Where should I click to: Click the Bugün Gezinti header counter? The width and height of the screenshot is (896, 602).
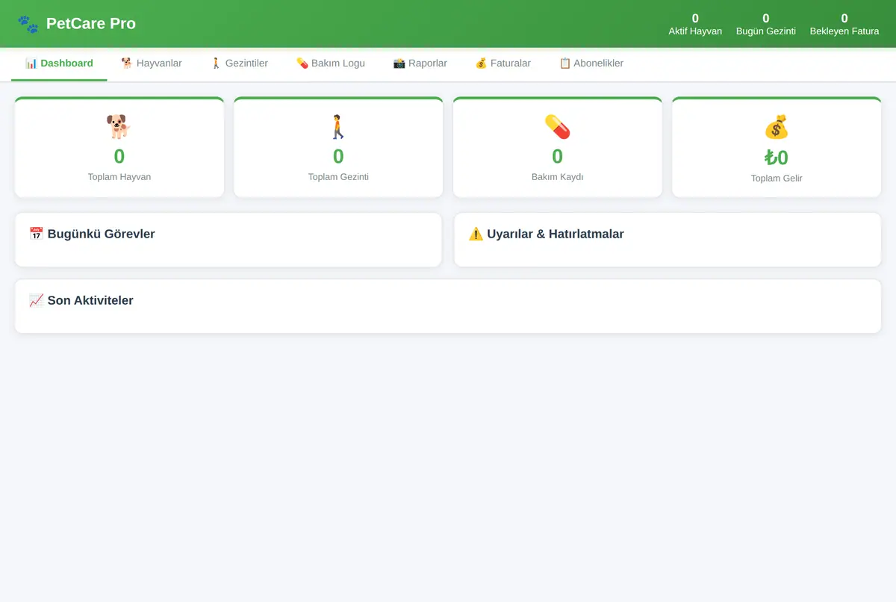(x=766, y=24)
